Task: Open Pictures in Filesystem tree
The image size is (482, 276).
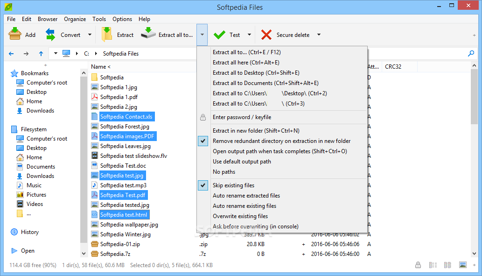Action: coord(36,195)
